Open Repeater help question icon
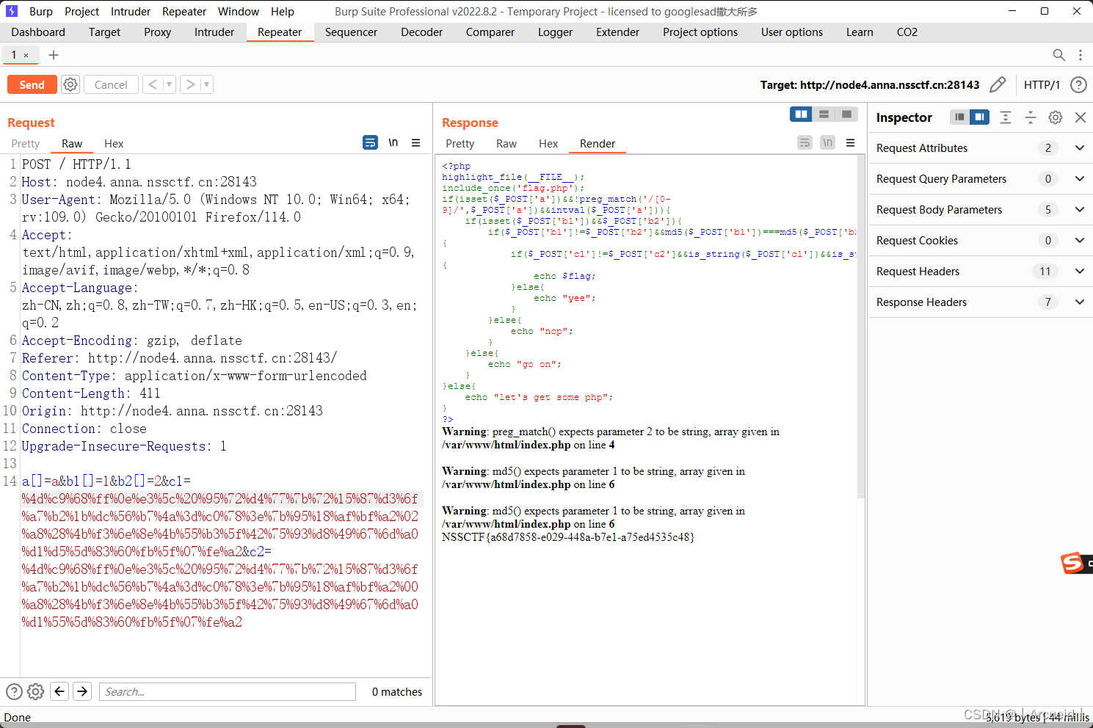 (x=1078, y=85)
